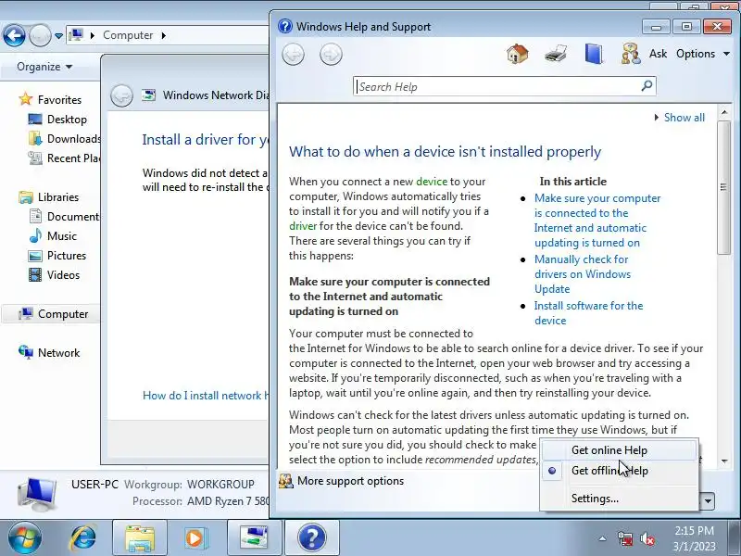Click the muted volume tray icon

(647, 538)
